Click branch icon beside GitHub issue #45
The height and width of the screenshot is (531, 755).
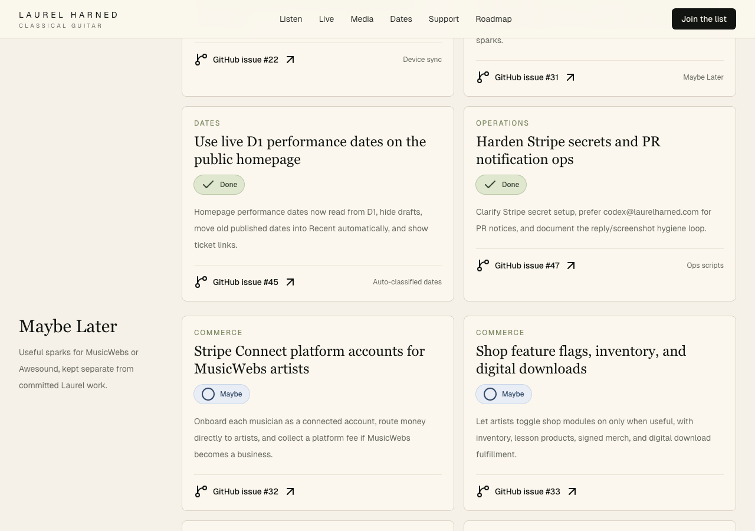(x=201, y=282)
